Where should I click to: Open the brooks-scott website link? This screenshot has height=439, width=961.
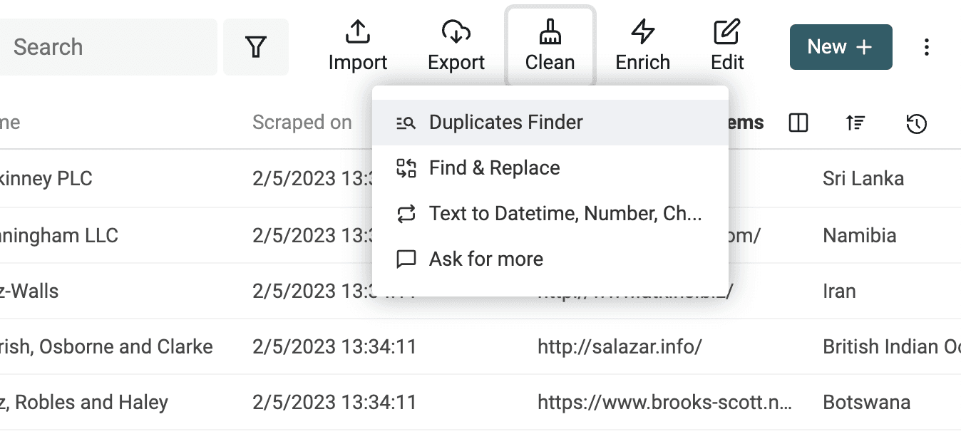click(x=664, y=403)
